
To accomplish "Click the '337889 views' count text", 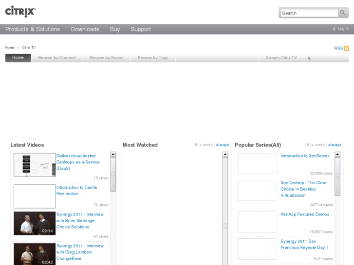I will coord(321,174).
